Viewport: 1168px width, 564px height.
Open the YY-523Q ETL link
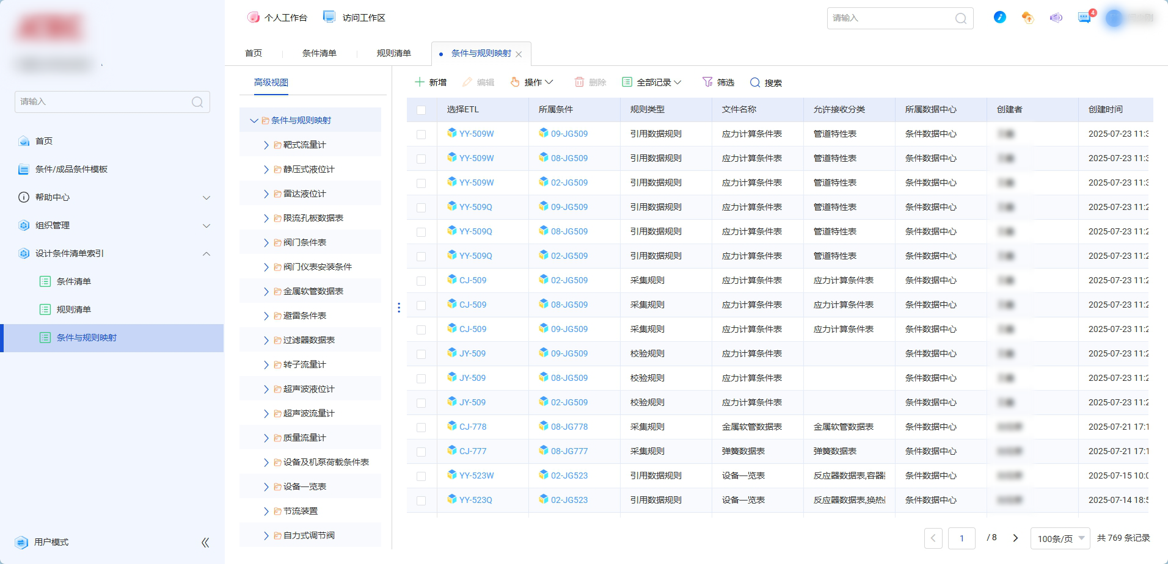tap(475, 500)
